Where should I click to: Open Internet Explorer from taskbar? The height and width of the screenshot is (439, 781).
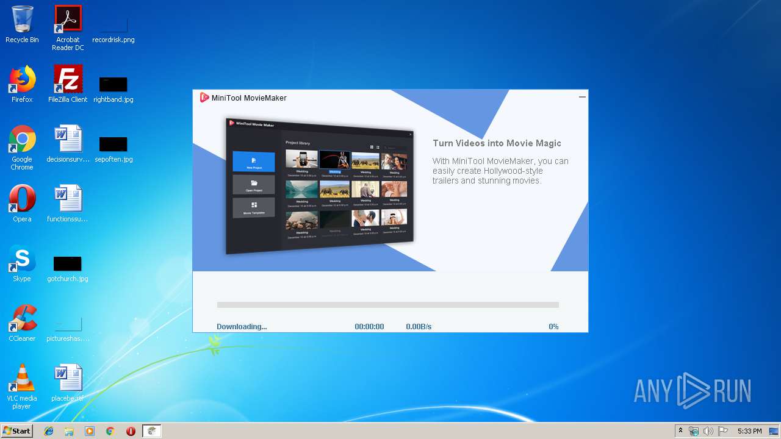pyautogui.click(x=49, y=431)
